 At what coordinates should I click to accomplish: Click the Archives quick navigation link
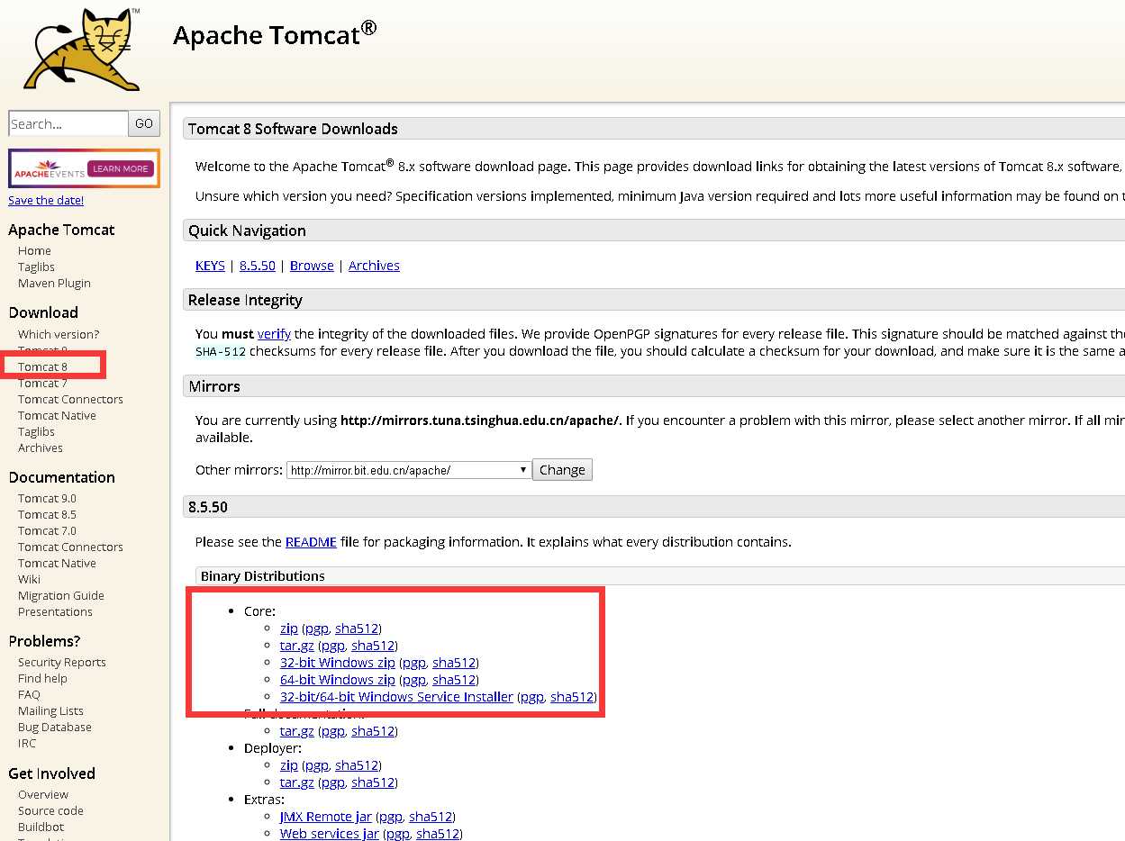point(374,266)
